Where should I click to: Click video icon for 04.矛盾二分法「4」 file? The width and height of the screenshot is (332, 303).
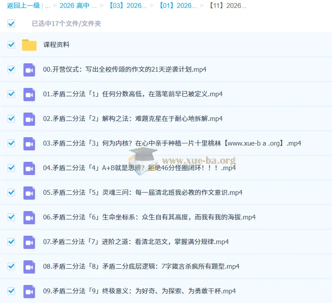29,168
